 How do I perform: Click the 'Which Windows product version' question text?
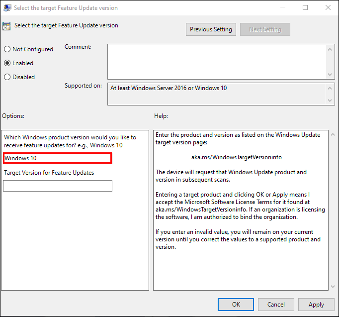(x=70, y=141)
